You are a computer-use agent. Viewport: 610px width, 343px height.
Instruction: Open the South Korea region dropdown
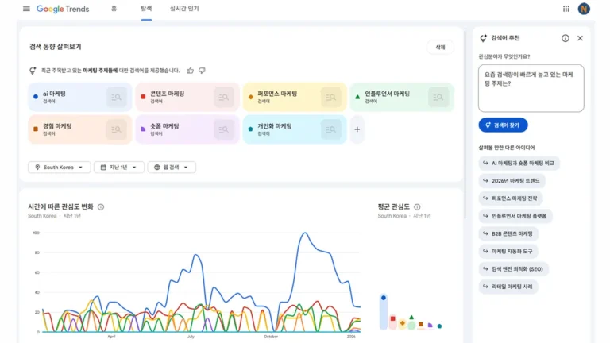59,168
